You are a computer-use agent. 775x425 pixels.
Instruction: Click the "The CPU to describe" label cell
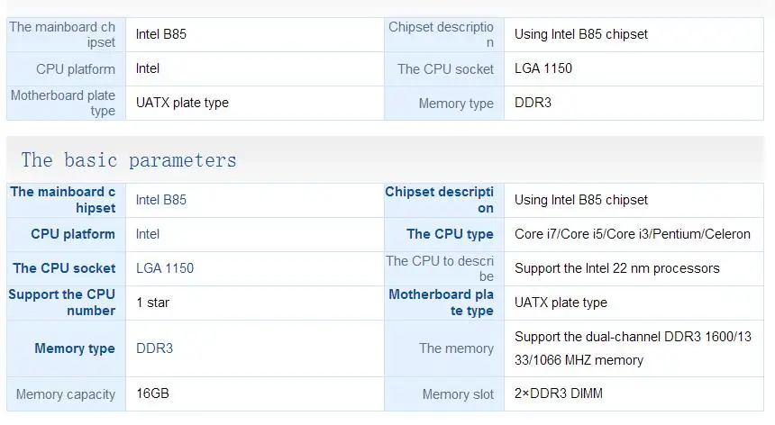coord(440,268)
